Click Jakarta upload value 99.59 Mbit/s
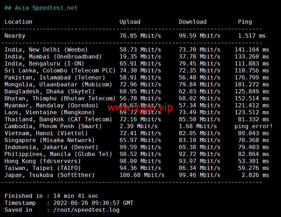 tap(140, 147)
